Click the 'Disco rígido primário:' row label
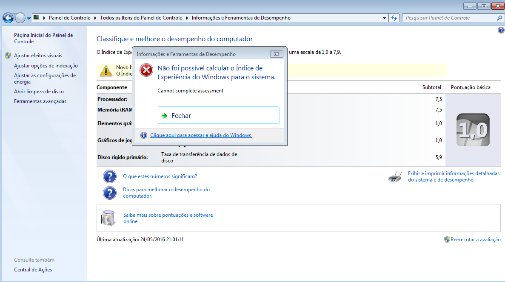505x282 pixels. tap(123, 157)
